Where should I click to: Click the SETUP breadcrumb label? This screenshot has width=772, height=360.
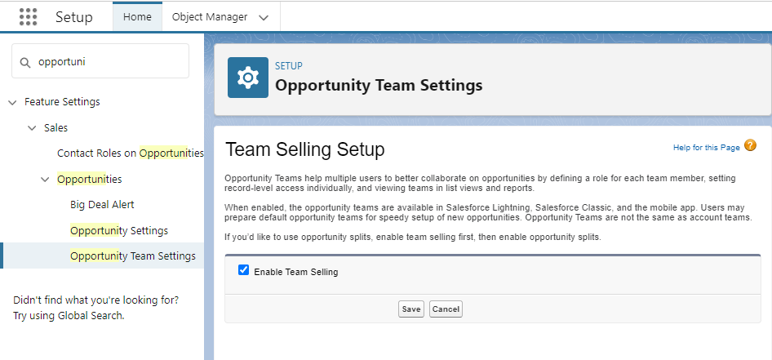(289, 66)
